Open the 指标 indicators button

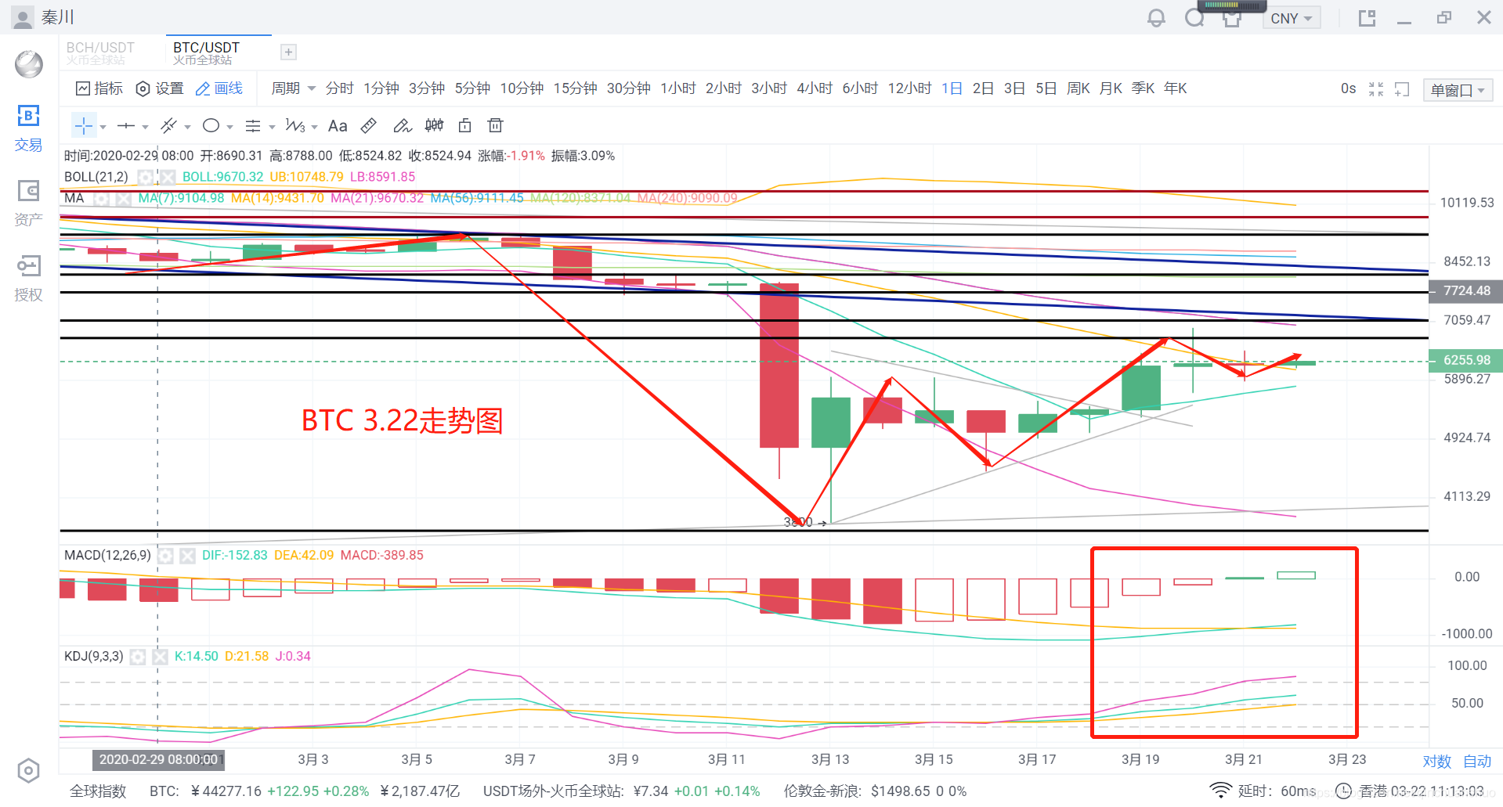coord(99,88)
